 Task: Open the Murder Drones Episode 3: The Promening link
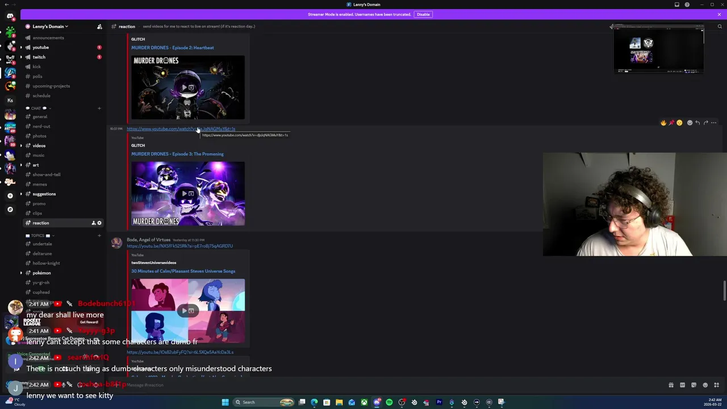[177, 154]
